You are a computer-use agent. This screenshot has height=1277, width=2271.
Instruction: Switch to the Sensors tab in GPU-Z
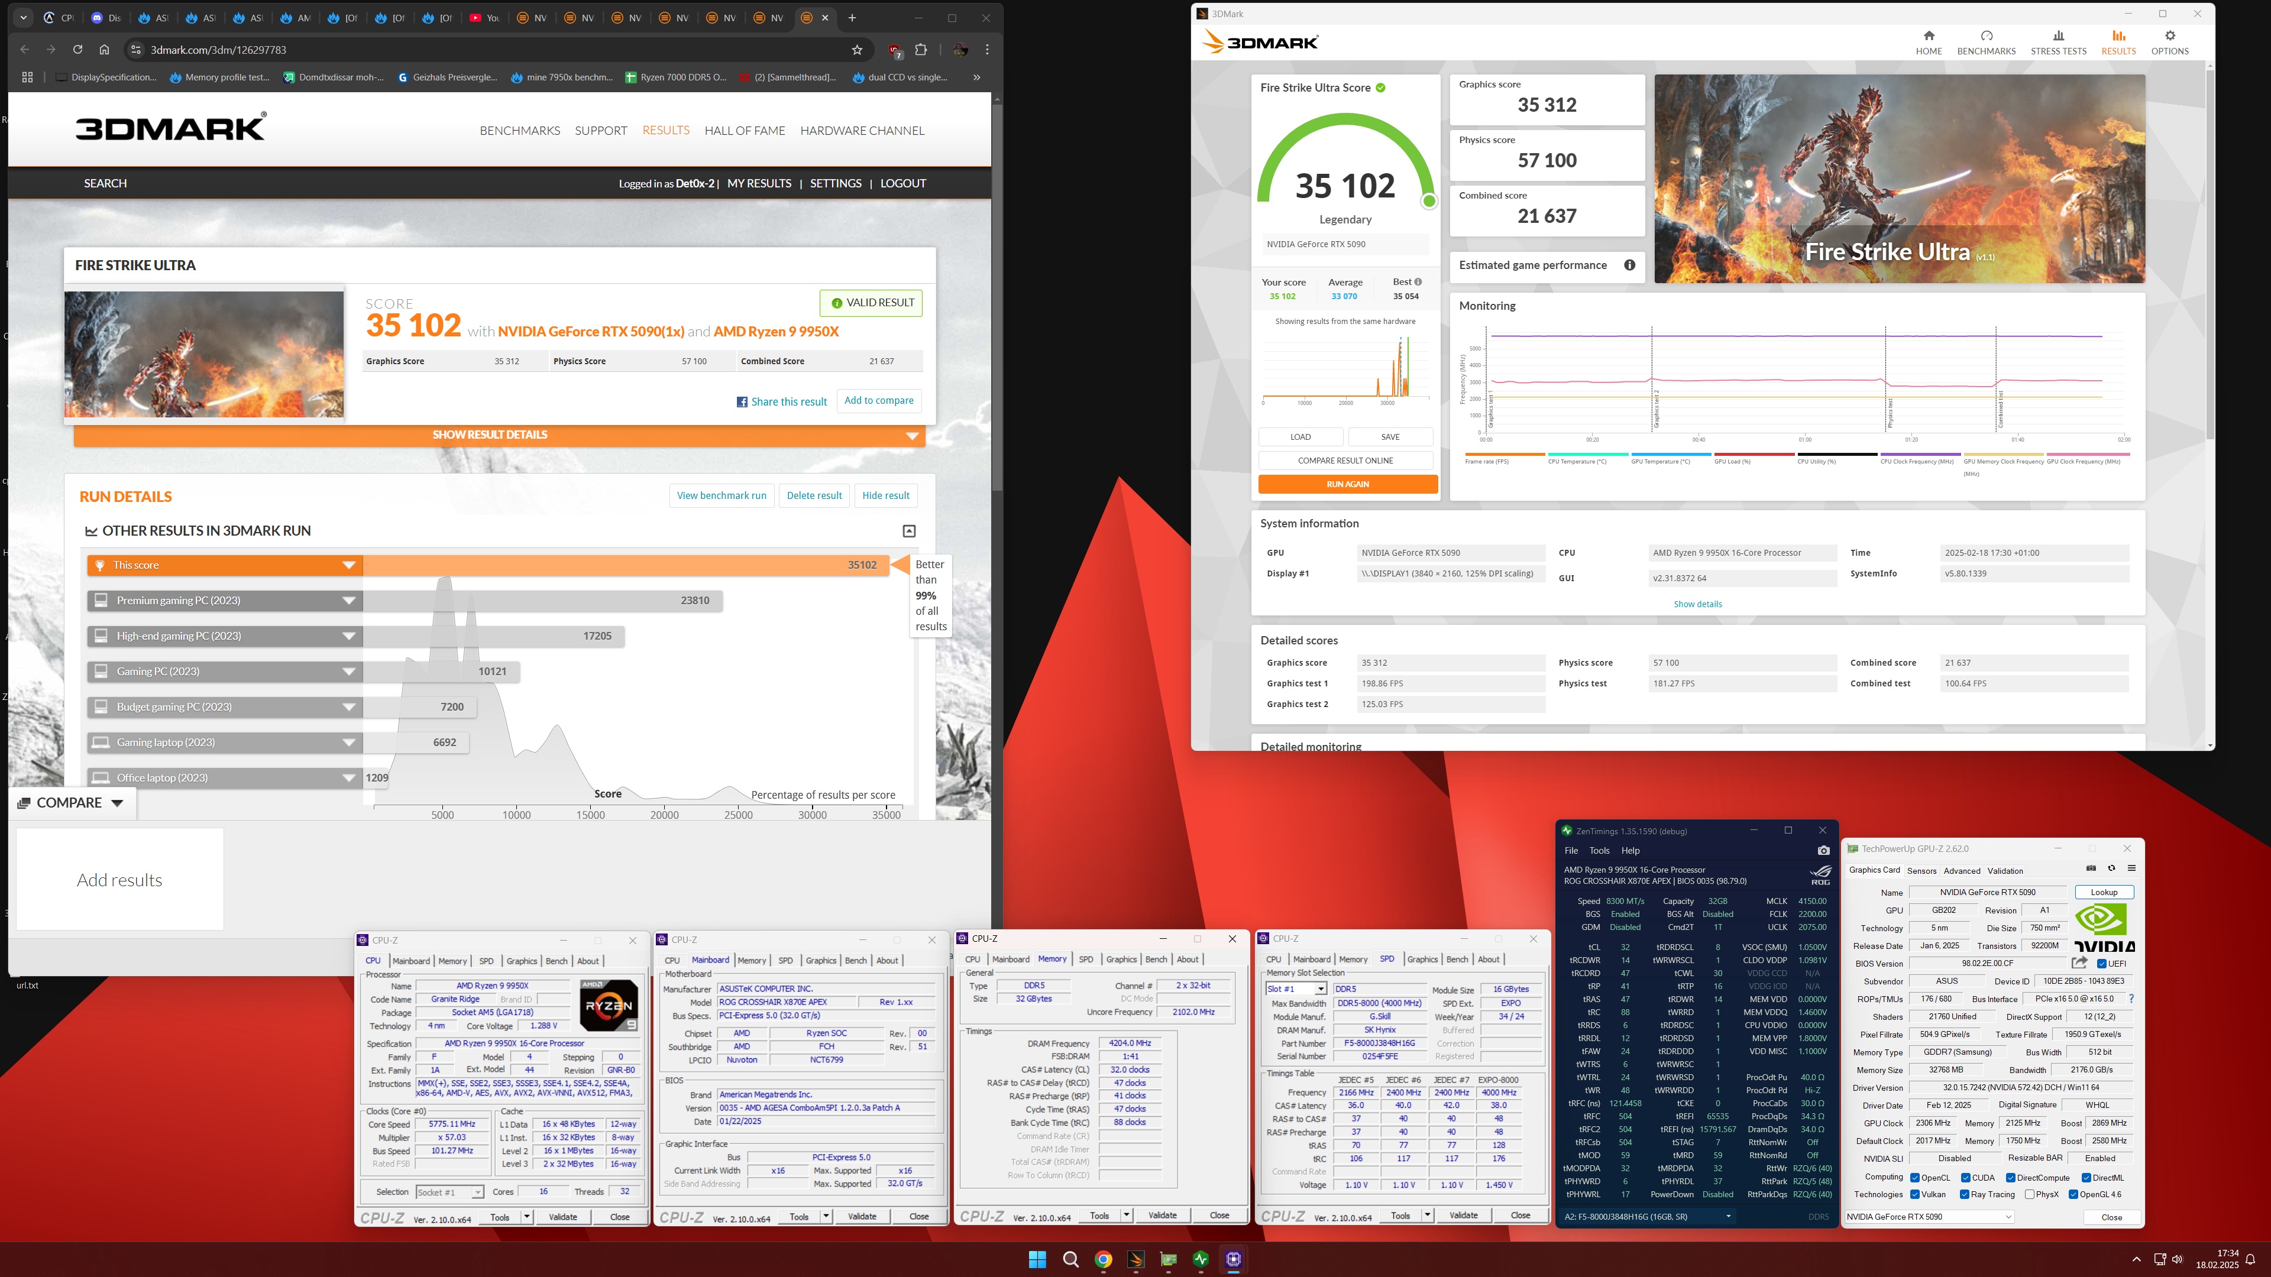pyautogui.click(x=1921, y=871)
